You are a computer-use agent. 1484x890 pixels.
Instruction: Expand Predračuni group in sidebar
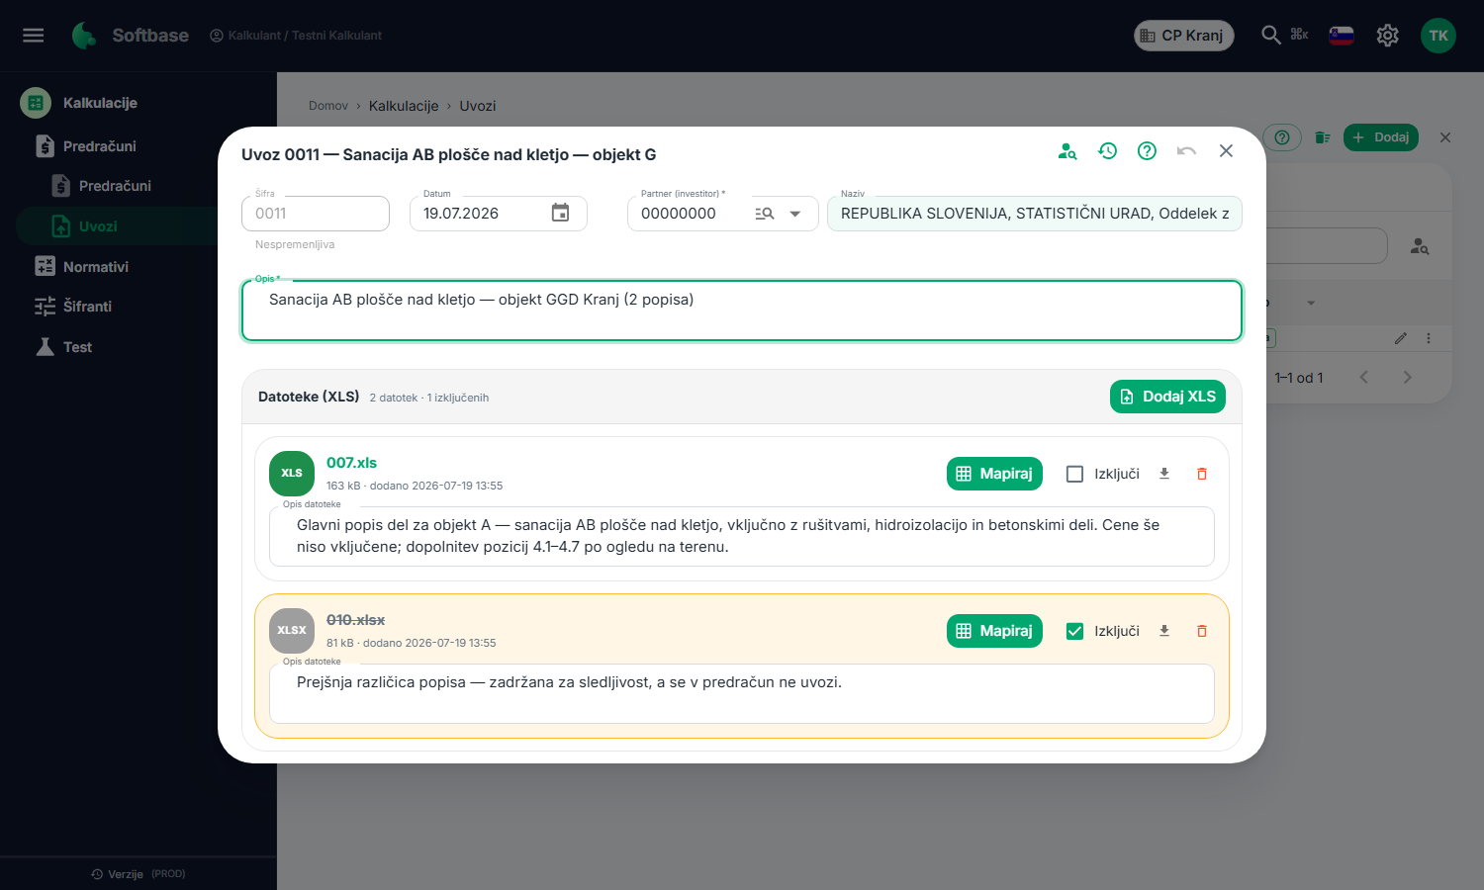99,146
